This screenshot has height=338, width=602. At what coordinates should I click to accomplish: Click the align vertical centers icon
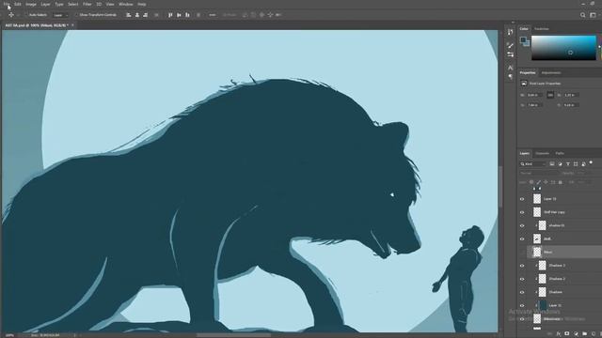(179, 15)
